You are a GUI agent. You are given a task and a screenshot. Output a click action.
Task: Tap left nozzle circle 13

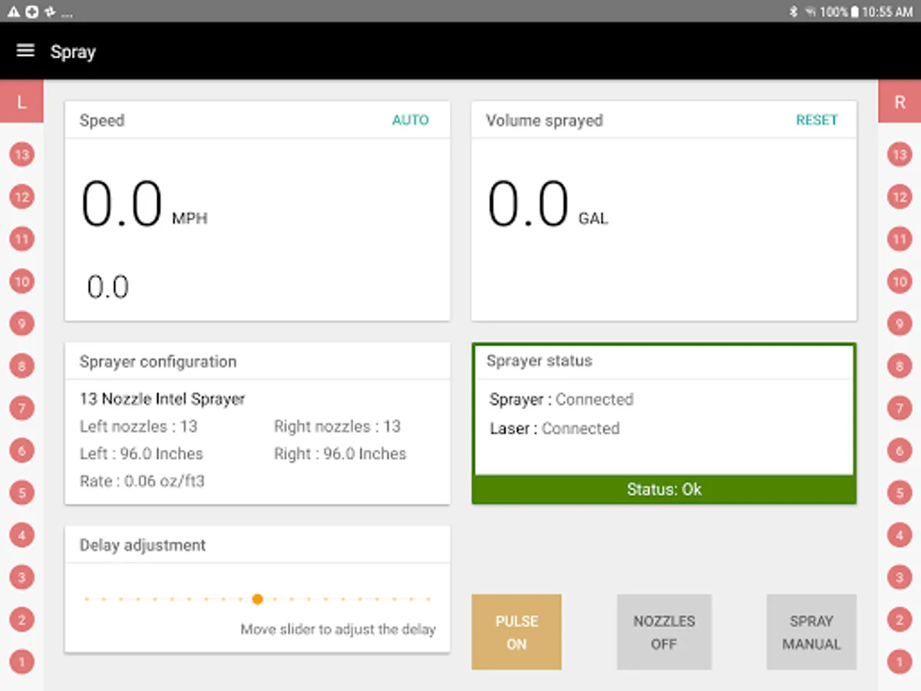tap(21, 155)
